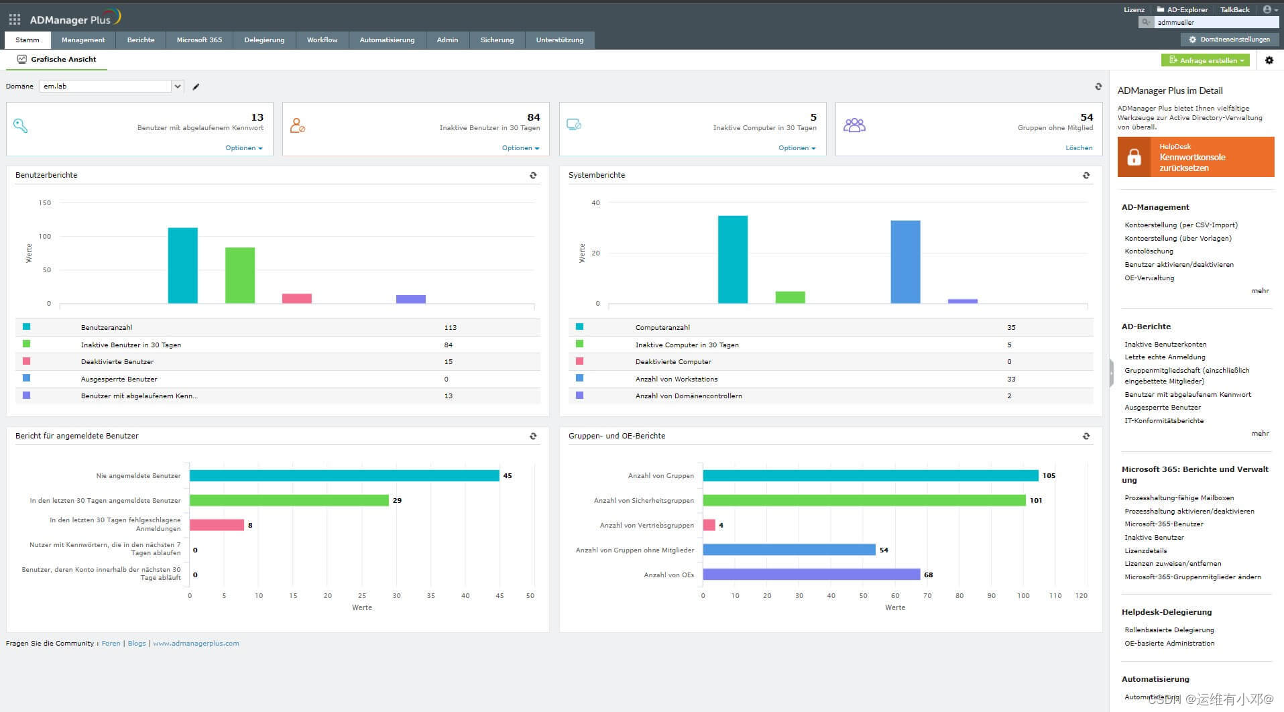Click the Domäneneinstellungen button
Image resolution: width=1284 pixels, height=712 pixels.
[x=1229, y=40]
